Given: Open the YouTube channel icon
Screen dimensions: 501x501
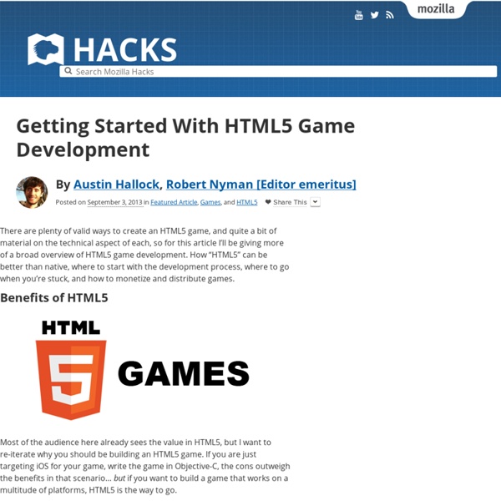Looking at the screenshot, I should tap(358, 15).
